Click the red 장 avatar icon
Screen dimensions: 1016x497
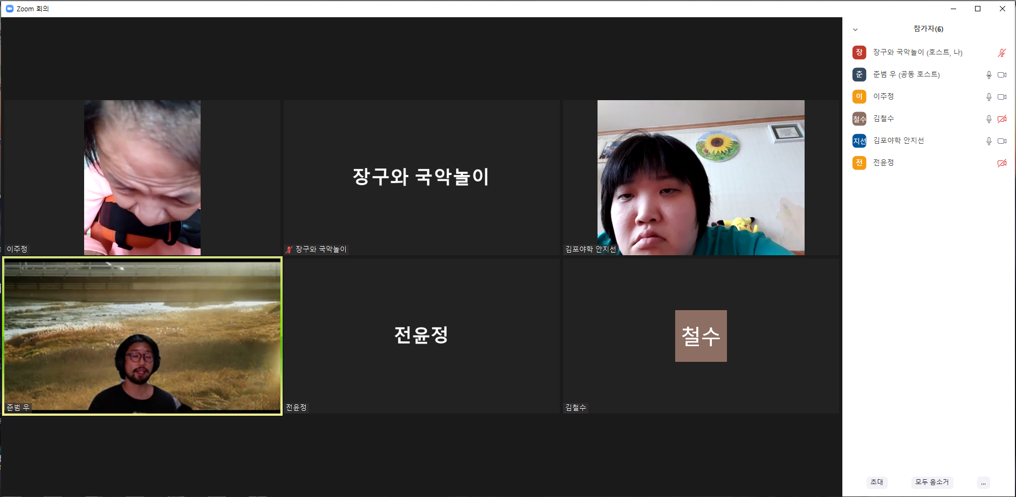859,52
